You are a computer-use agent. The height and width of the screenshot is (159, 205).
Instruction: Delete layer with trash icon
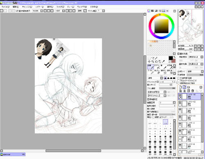[193, 91]
